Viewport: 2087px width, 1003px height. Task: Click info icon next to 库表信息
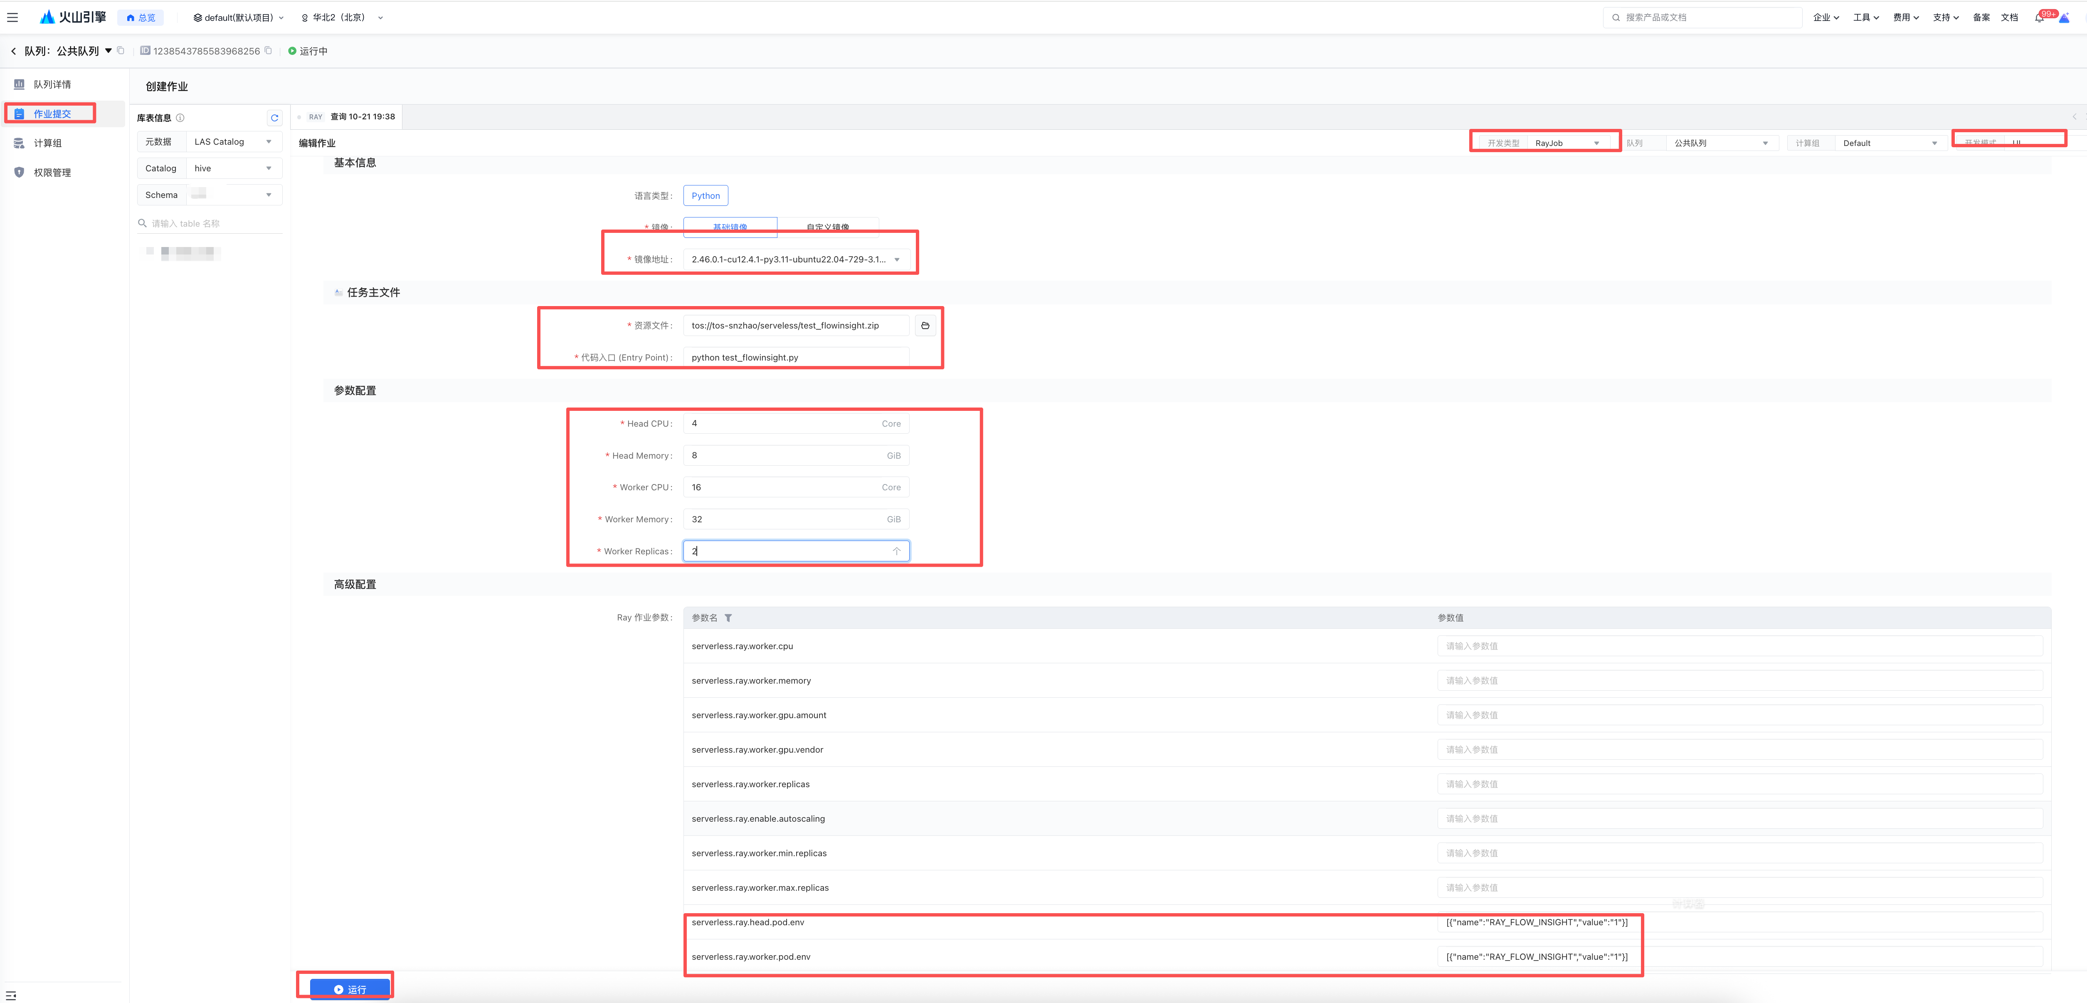pos(181,118)
